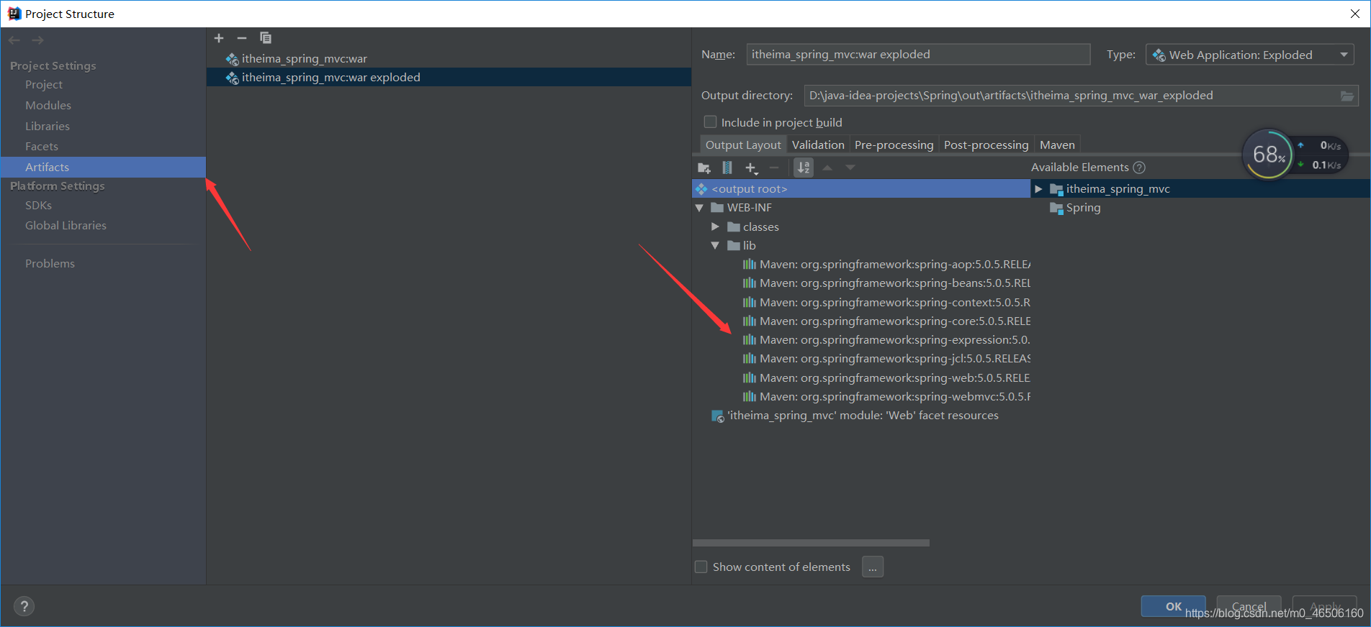Screen dimensions: 1371x627
Task: Click the classes folder icon
Action: [734, 227]
